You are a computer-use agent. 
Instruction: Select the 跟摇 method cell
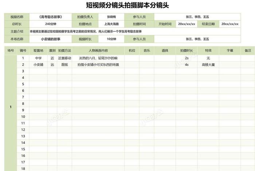(x=64, y=65)
